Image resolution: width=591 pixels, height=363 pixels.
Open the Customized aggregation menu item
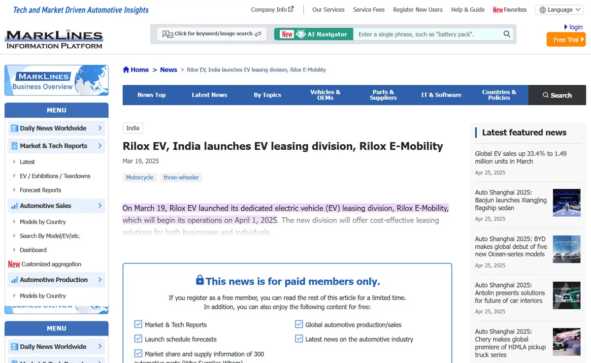(51, 264)
